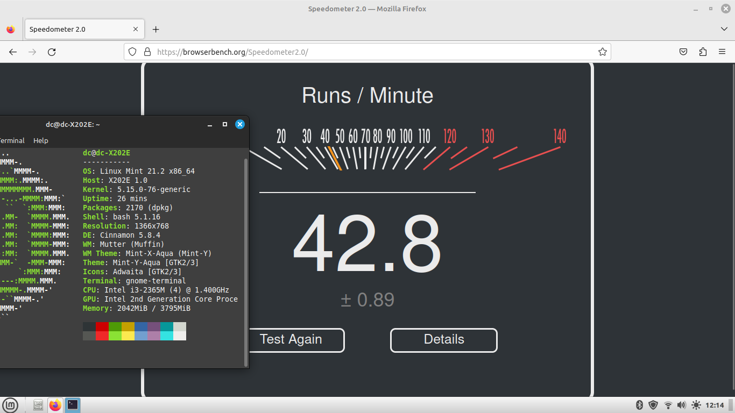
Task: Open Bluetooth tray icon
Action: 640,405
